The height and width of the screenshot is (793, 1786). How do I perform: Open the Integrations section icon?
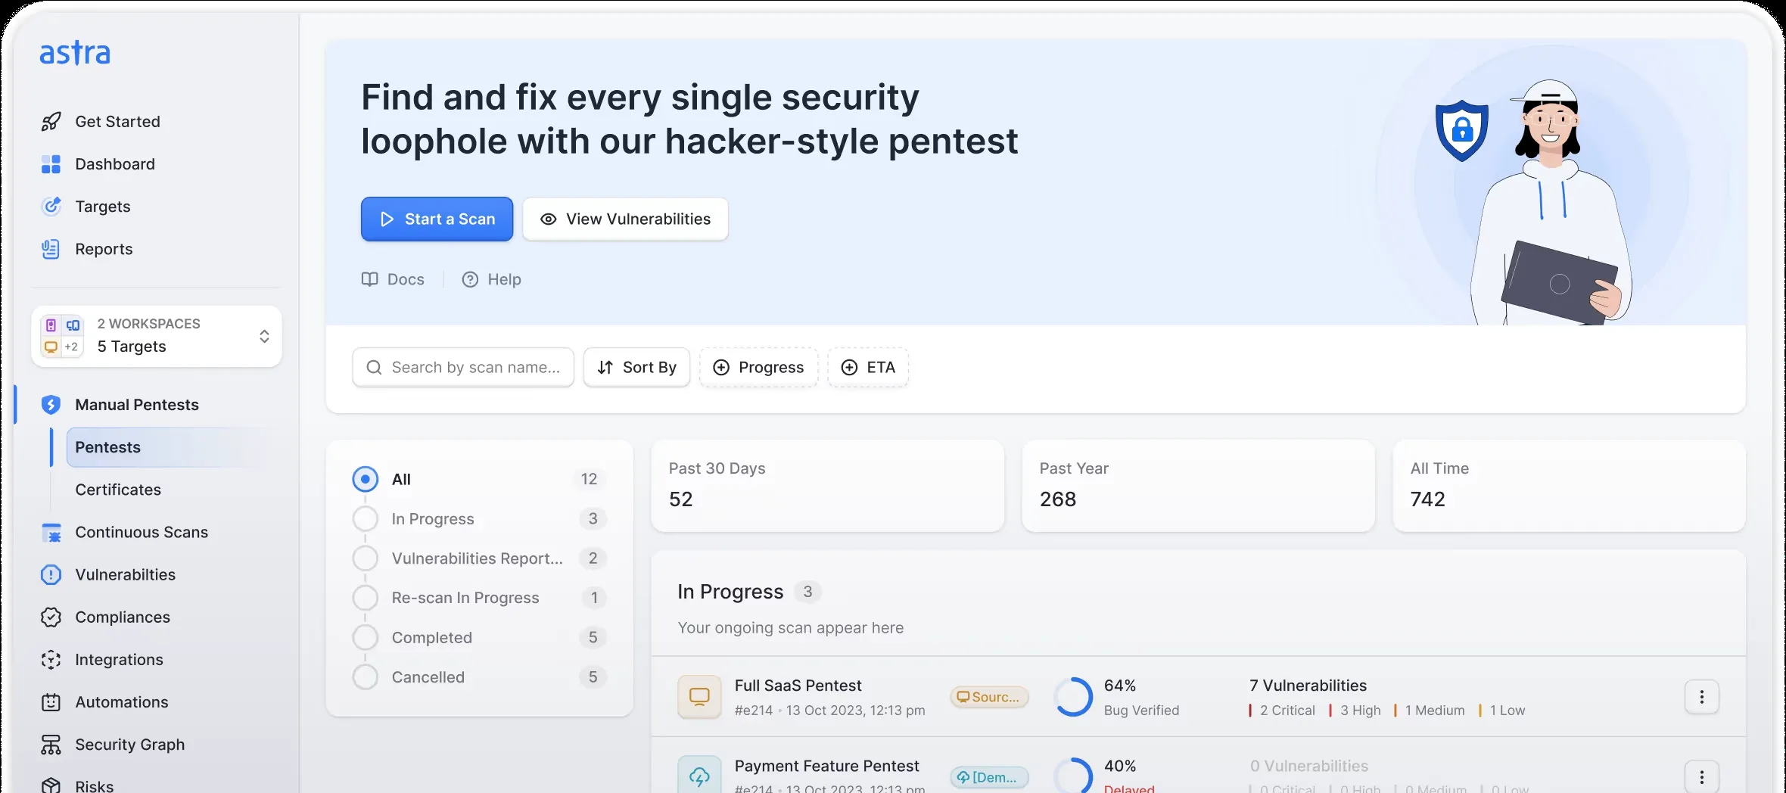pos(51,659)
